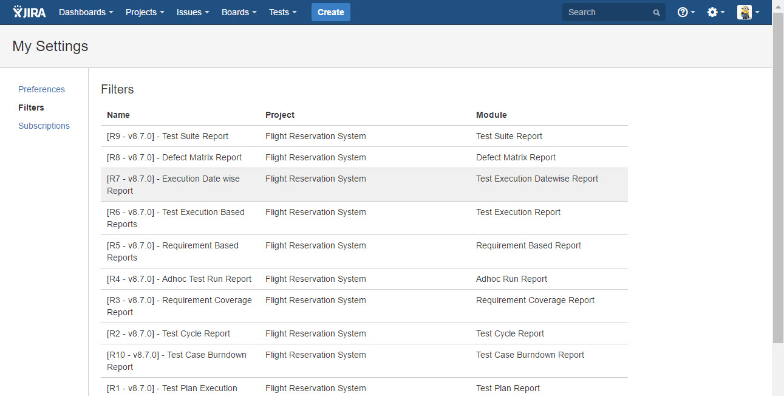Go to Preferences in sidebar
The width and height of the screenshot is (784, 396).
pyautogui.click(x=41, y=89)
